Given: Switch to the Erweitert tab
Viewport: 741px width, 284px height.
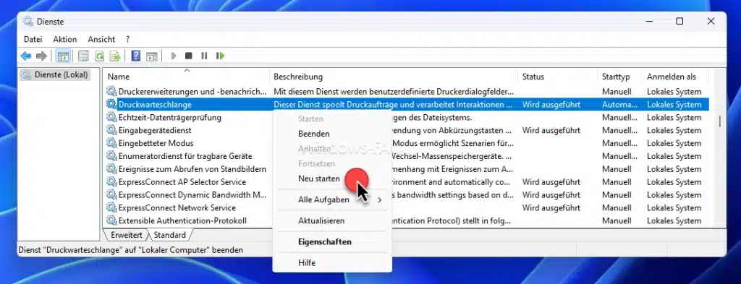Looking at the screenshot, I should (x=126, y=235).
